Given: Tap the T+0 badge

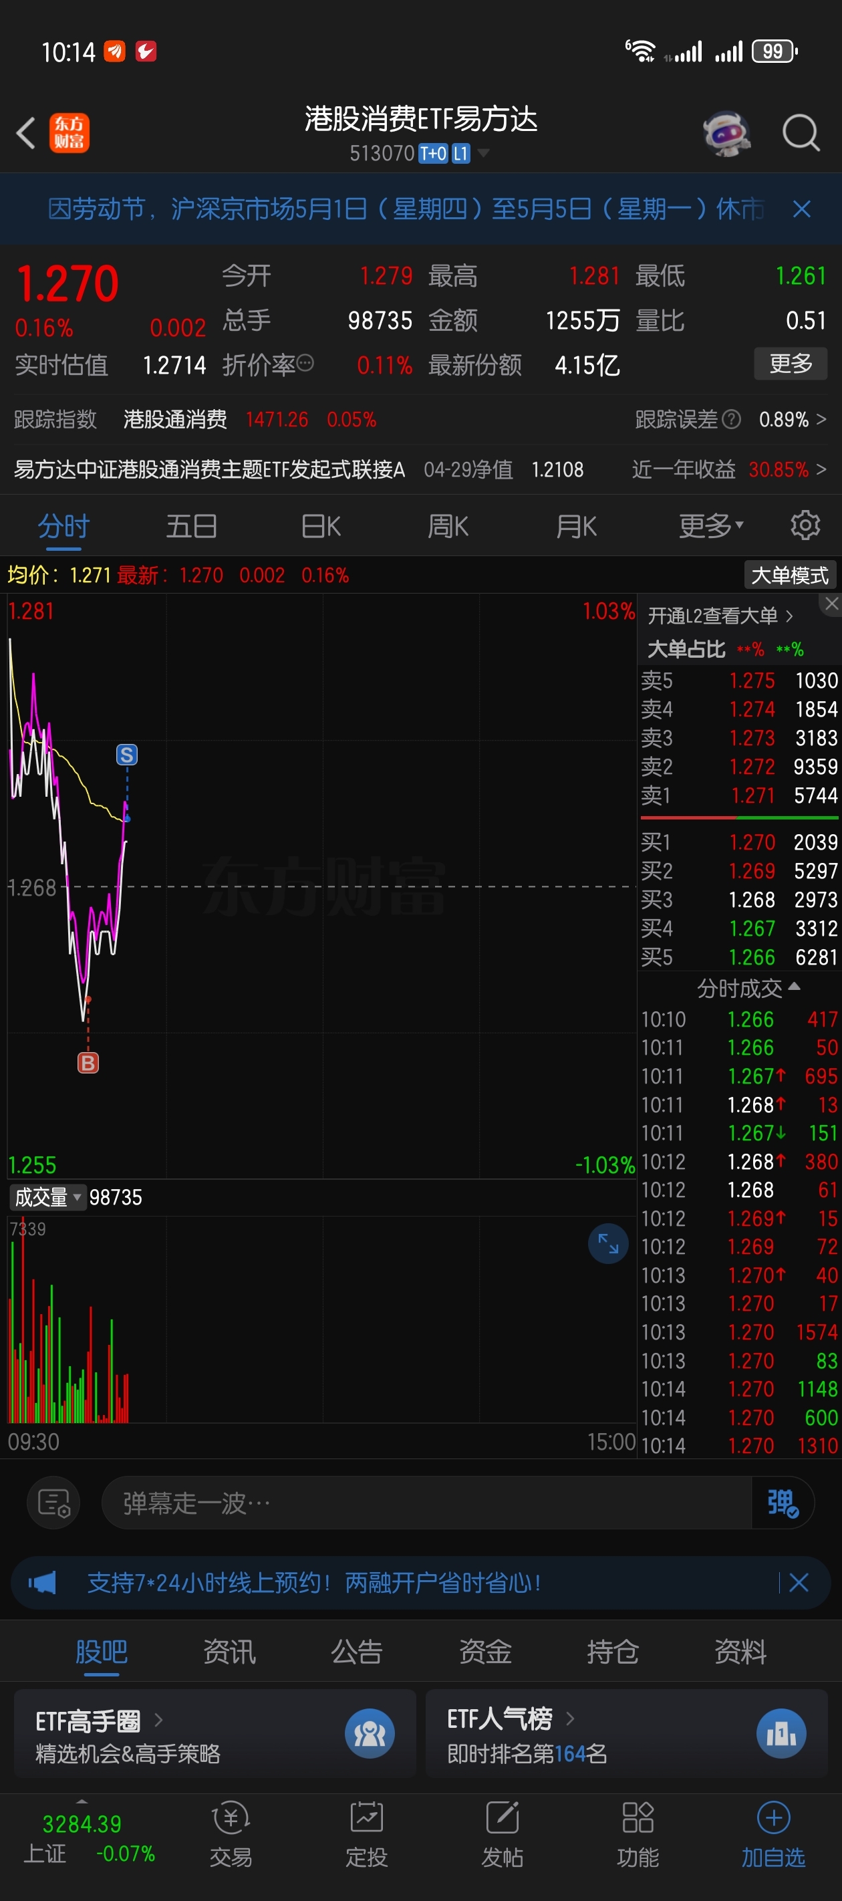Looking at the screenshot, I should pyautogui.click(x=433, y=153).
